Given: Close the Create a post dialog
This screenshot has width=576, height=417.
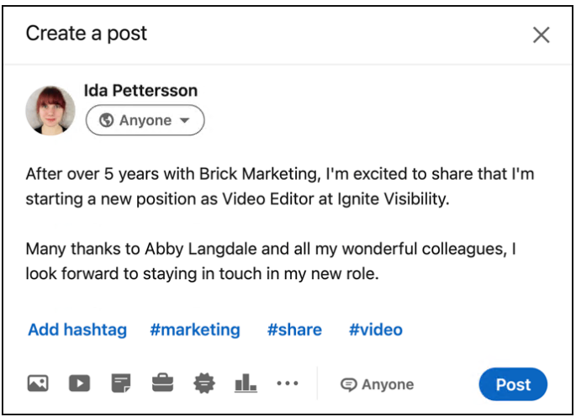Looking at the screenshot, I should [x=542, y=34].
